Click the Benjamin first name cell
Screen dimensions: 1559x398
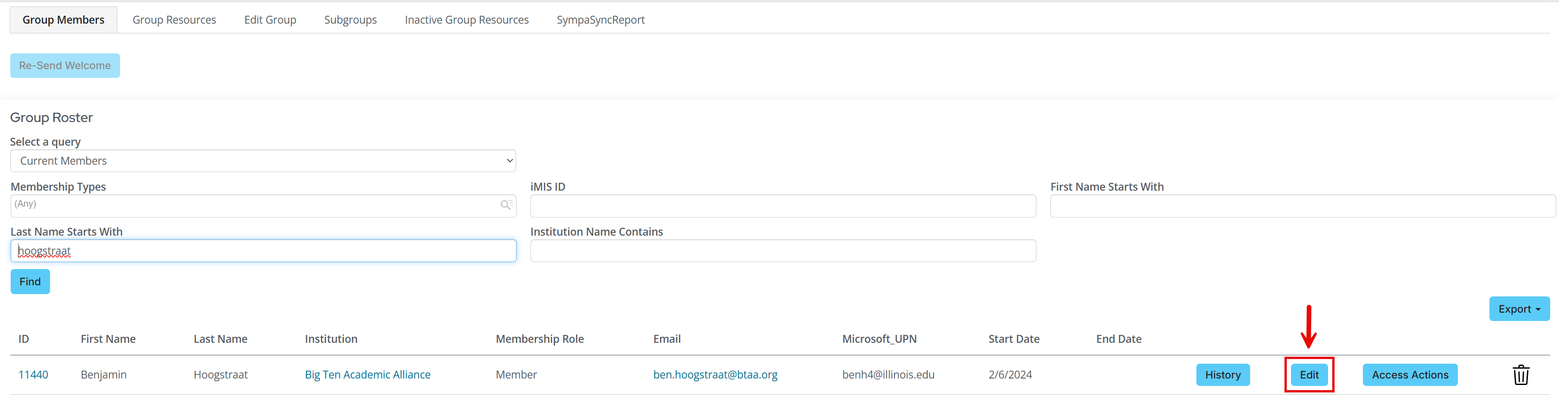point(103,375)
